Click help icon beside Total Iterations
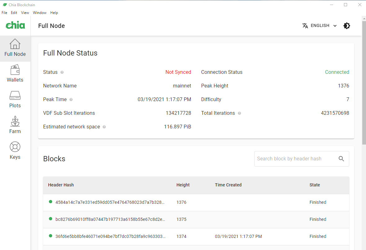 tap(239, 113)
